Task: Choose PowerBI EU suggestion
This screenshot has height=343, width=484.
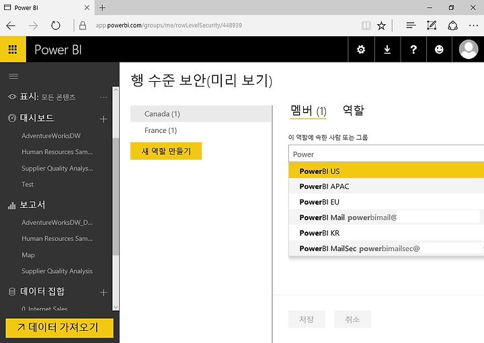Action: (x=386, y=202)
